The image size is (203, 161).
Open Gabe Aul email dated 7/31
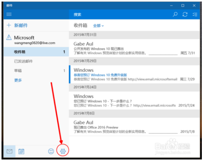[x=134, y=48]
